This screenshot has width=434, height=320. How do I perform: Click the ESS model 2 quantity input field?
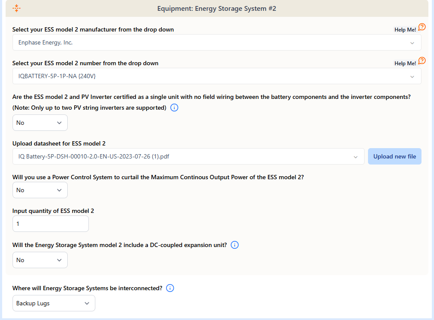[50, 224]
